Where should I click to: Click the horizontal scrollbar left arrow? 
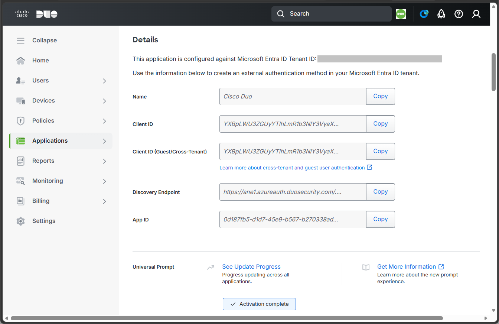click(x=6, y=318)
